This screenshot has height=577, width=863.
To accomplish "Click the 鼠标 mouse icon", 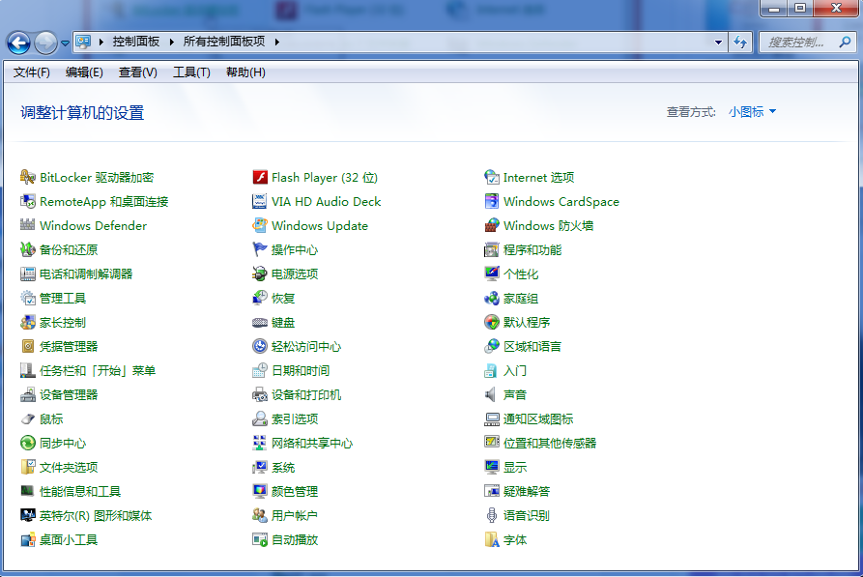I will [27, 419].
